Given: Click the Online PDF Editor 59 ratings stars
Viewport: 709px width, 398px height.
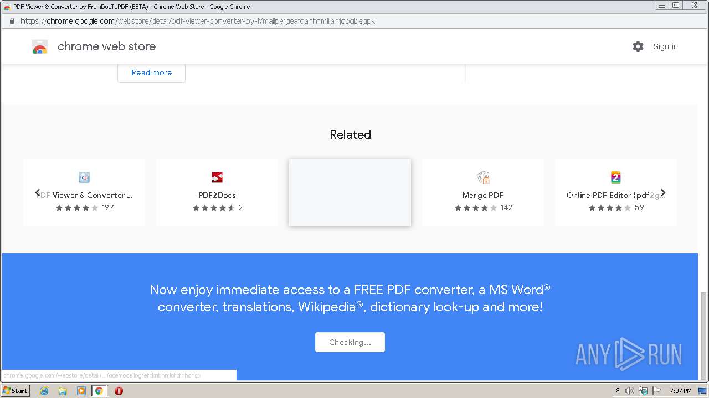Looking at the screenshot, I should [x=609, y=208].
